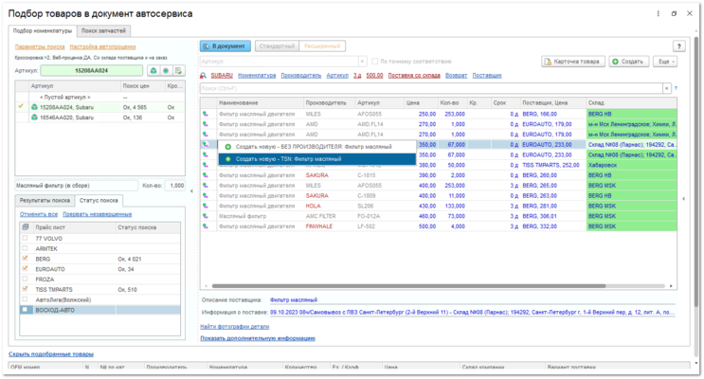Click the horizontal scrollbar of the results table
This screenshot has width=704, height=379.
pyautogui.click(x=408, y=286)
